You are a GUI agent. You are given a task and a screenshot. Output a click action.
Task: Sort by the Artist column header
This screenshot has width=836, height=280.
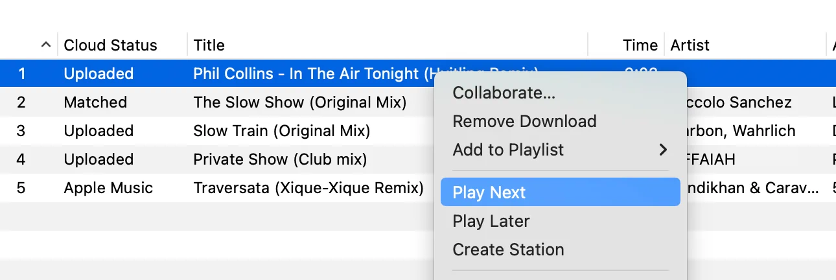point(690,45)
